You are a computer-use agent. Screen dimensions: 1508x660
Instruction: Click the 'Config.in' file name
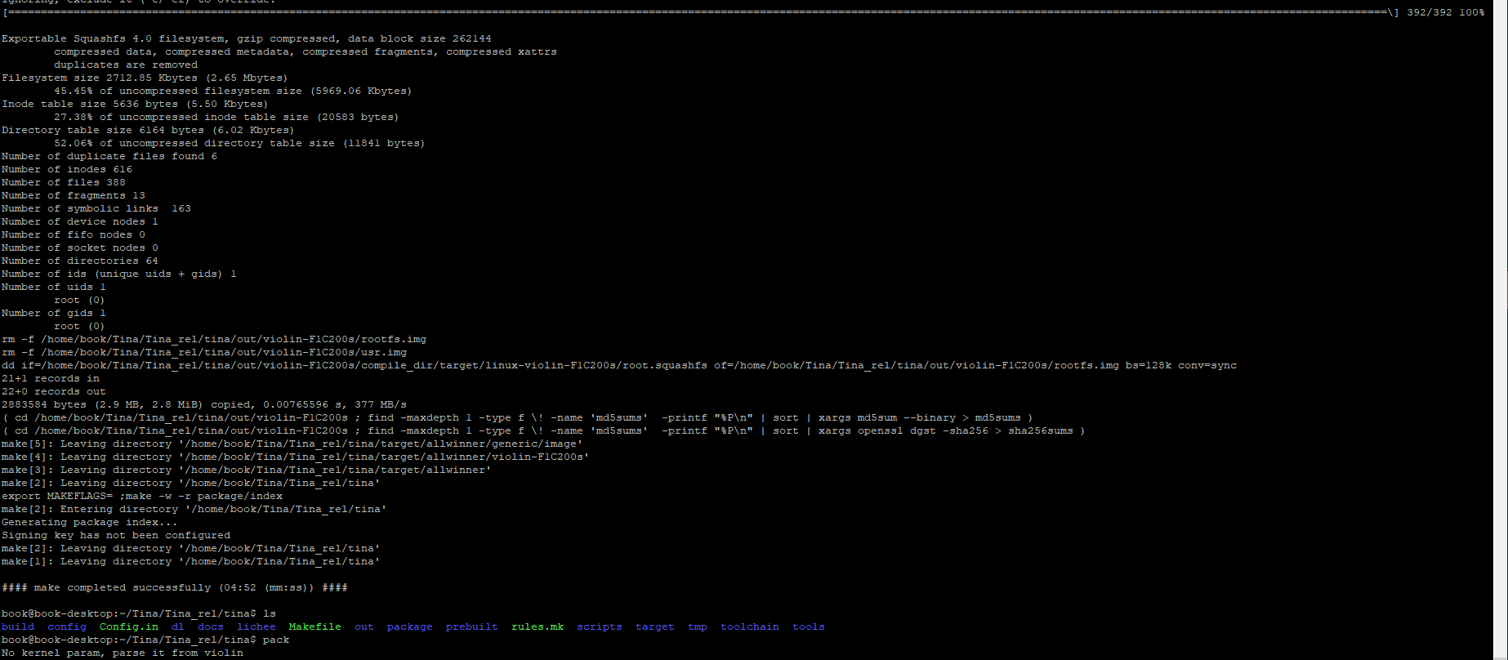point(129,627)
